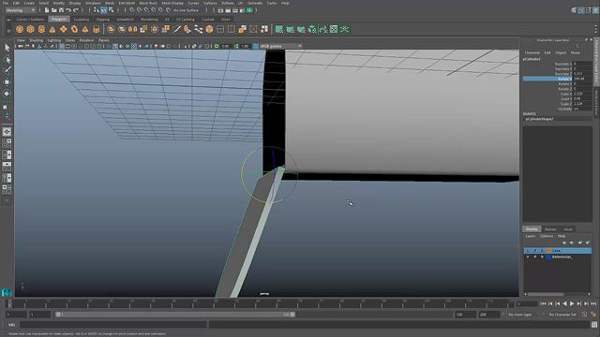Click the Undo arrow icon
Screen dimensions: 600x337
click(x=68, y=10)
